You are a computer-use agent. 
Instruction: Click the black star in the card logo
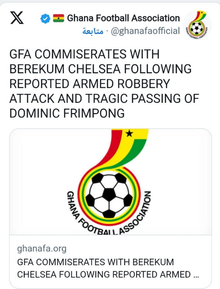[x=129, y=134]
